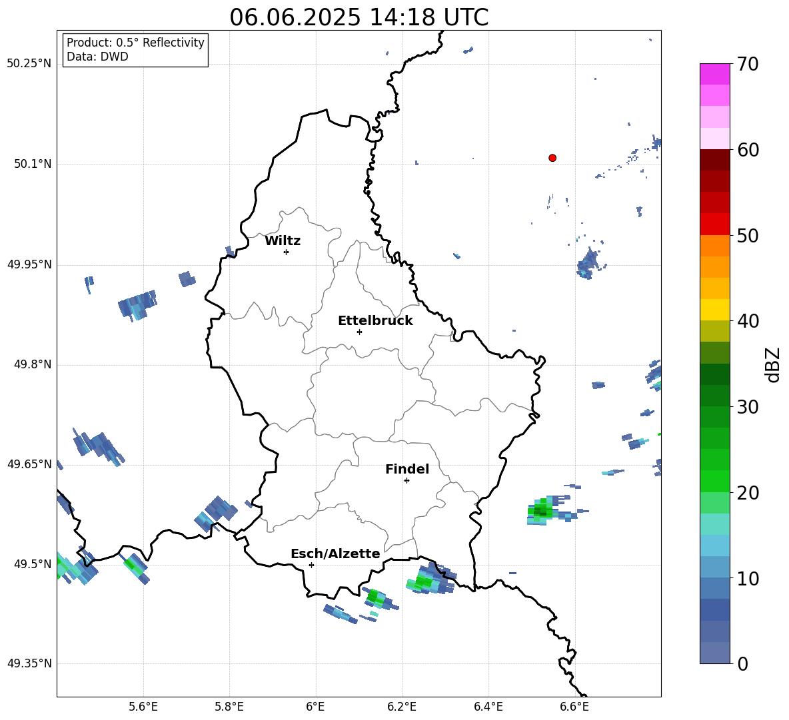Click the dark red colorbar segment below 60
Image resolution: width=789 pixels, height=720 pixels.
tap(714, 160)
